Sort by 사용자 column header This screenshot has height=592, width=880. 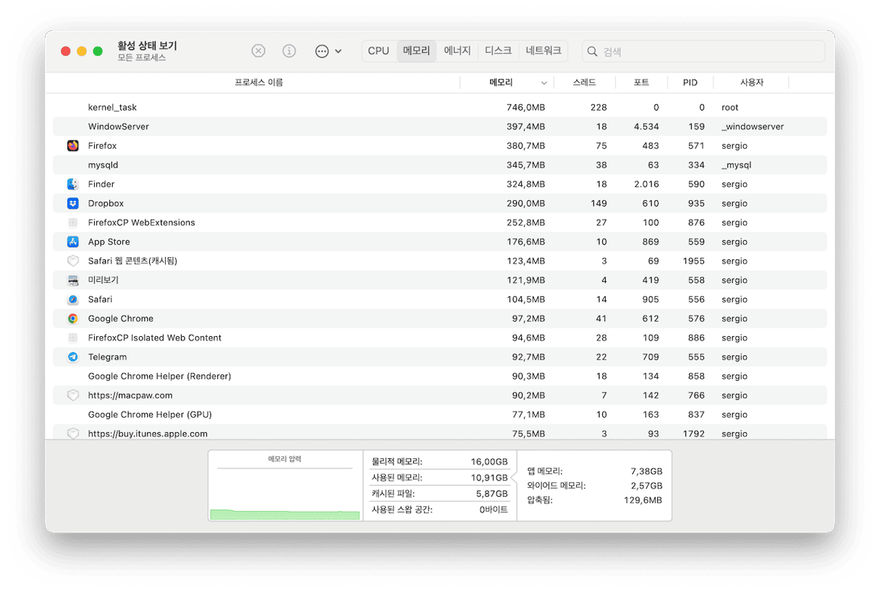752,82
